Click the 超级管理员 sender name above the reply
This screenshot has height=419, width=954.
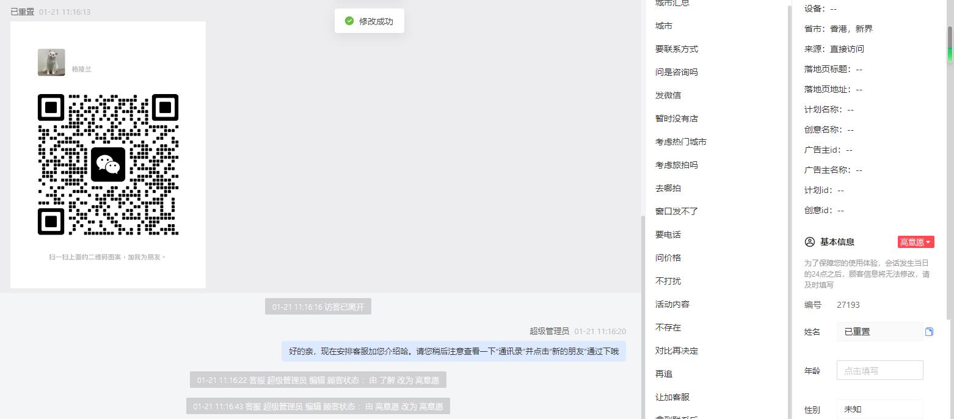coord(549,331)
